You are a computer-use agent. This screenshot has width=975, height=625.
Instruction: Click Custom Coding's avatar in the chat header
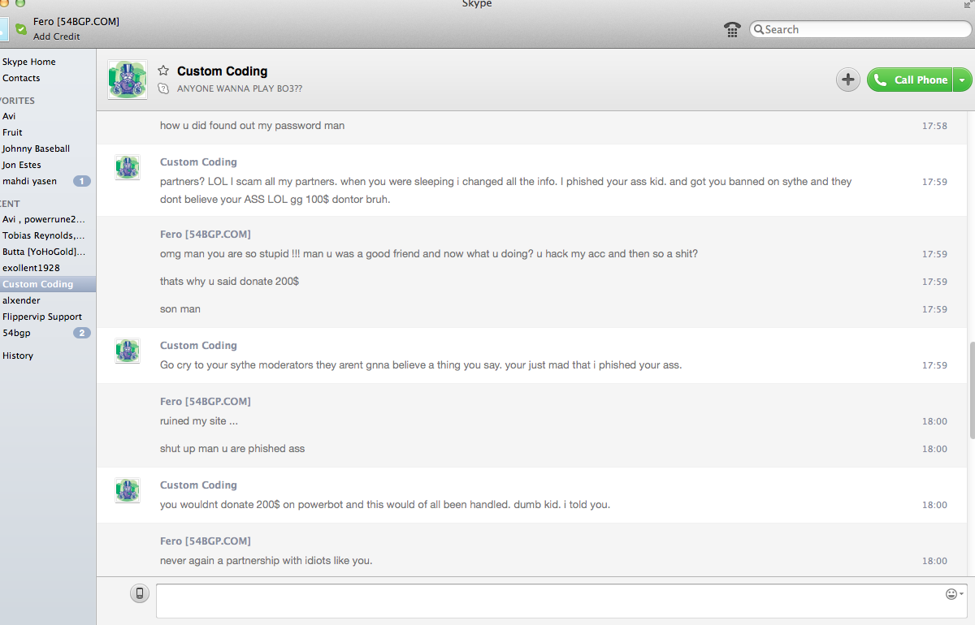click(x=128, y=80)
